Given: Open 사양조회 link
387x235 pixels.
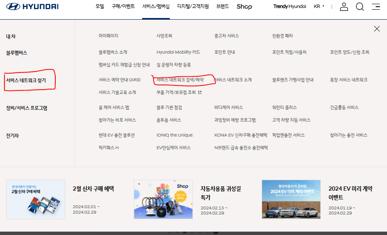Looking at the screenshot, I should pos(164,36).
